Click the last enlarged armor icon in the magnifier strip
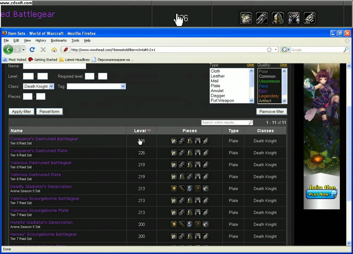Image resolution: width=353 pixels, height=254 pixels. click(x=310, y=18)
